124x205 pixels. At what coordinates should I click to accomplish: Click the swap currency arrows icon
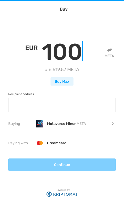[x=109, y=50]
